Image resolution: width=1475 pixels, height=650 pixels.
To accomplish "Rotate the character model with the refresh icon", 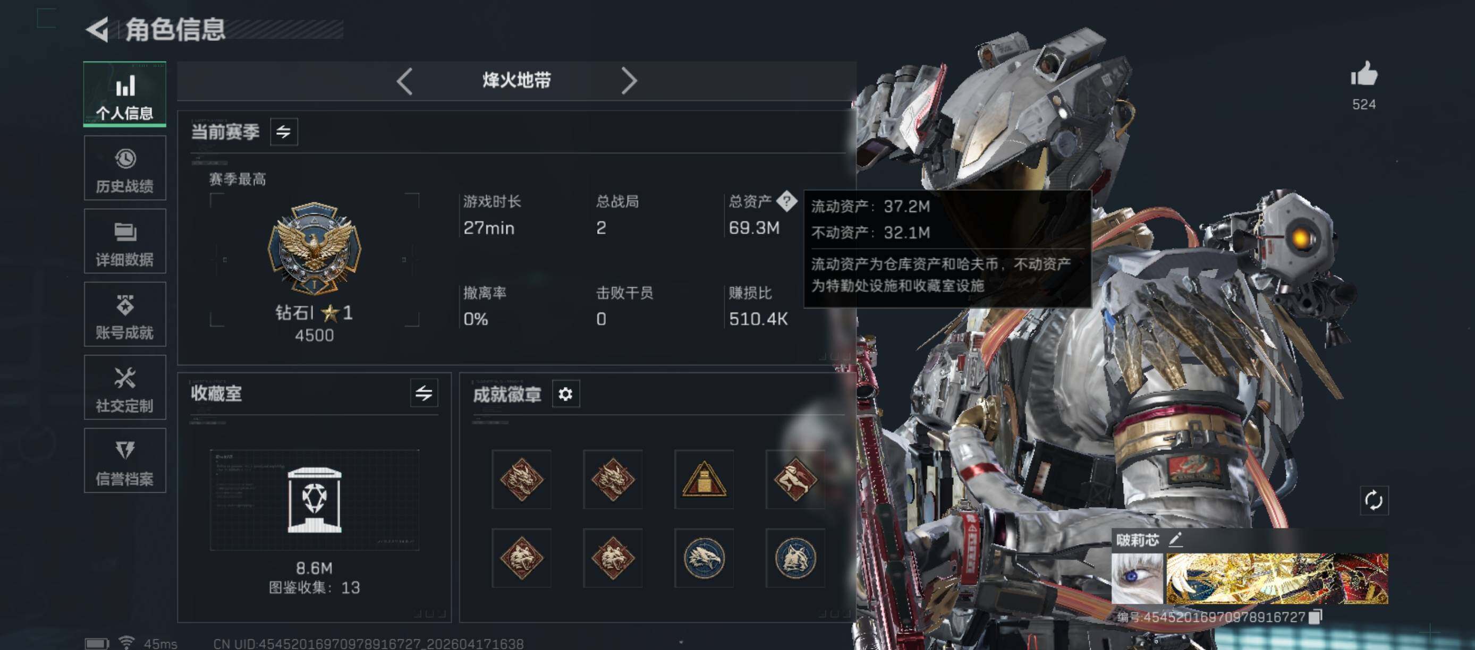I will [x=1374, y=501].
